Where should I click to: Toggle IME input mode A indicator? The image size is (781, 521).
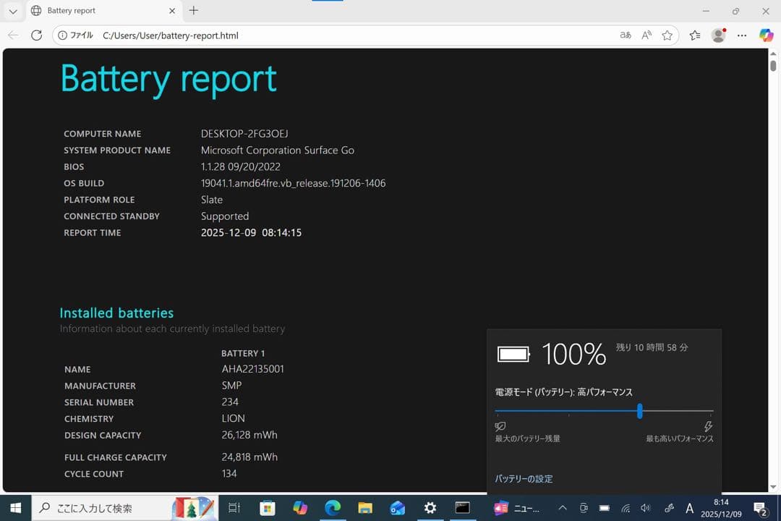689,508
